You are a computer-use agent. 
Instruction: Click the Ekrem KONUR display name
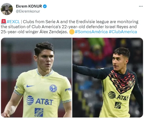(x=29, y=6)
